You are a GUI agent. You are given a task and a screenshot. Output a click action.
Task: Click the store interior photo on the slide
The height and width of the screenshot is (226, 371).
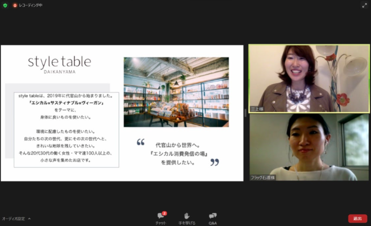tap(176, 92)
